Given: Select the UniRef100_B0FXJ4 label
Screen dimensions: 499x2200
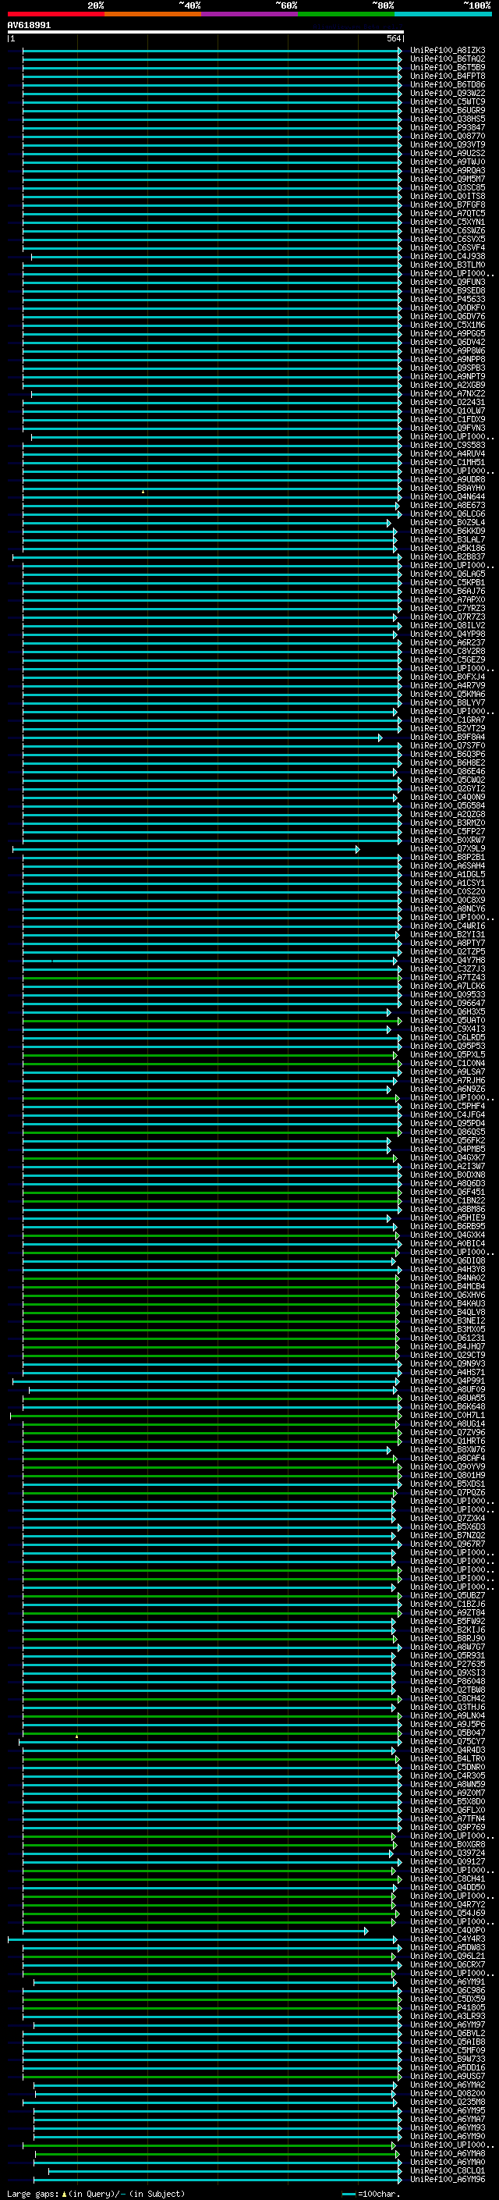Looking at the screenshot, I should [447, 677].
